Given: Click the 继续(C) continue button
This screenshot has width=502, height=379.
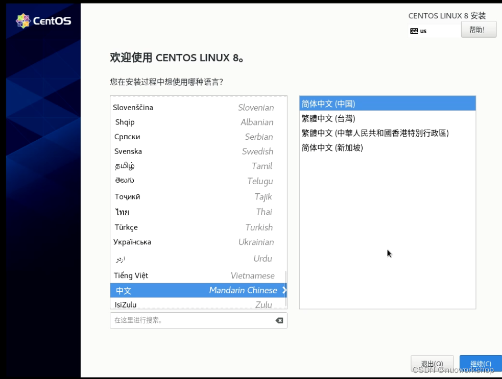Looking at the screenshot, I should [x=481, y=363].
